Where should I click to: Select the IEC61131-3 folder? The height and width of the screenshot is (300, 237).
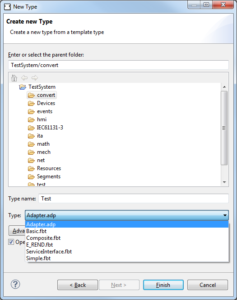coord(46,128)
